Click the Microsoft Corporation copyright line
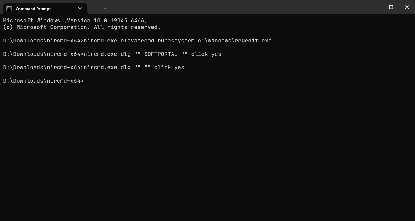Image resolution: width=415 pixels, height=221 pixels. 82,27
